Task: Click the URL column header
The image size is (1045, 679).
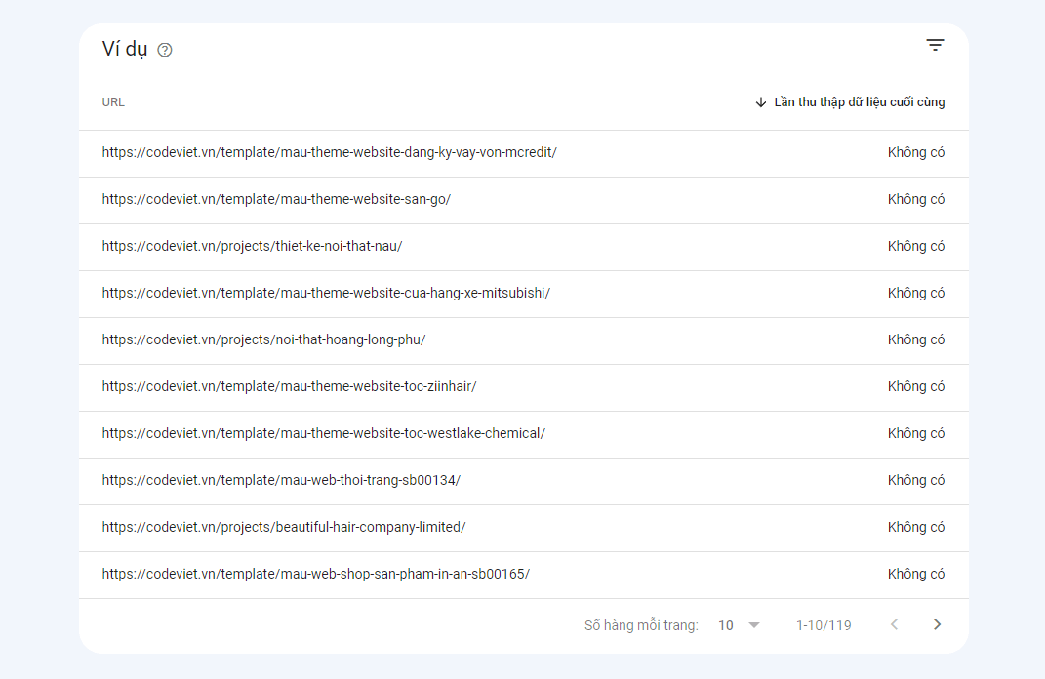Action: click(x=113, y=102)
